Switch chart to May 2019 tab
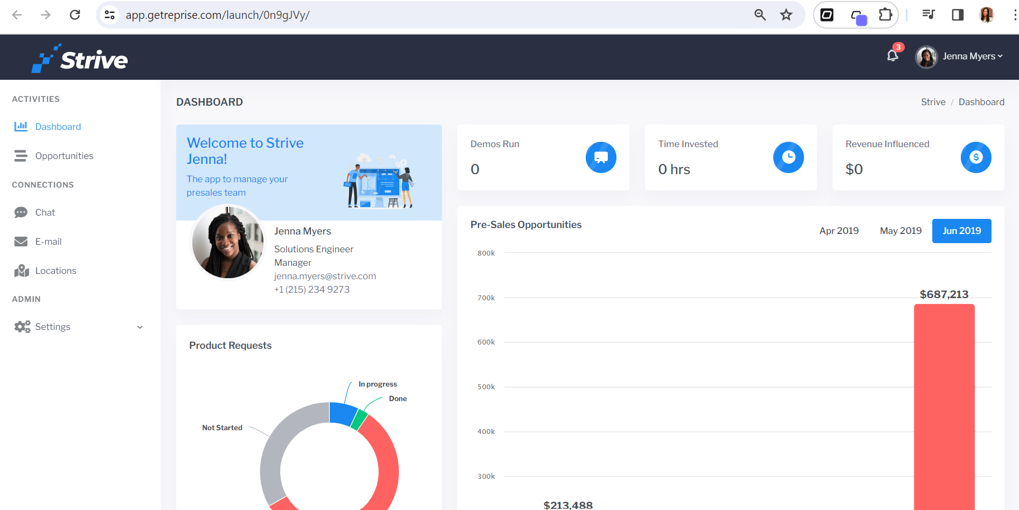The height and width of the screenshot is (510, 1019). point(900,231)
